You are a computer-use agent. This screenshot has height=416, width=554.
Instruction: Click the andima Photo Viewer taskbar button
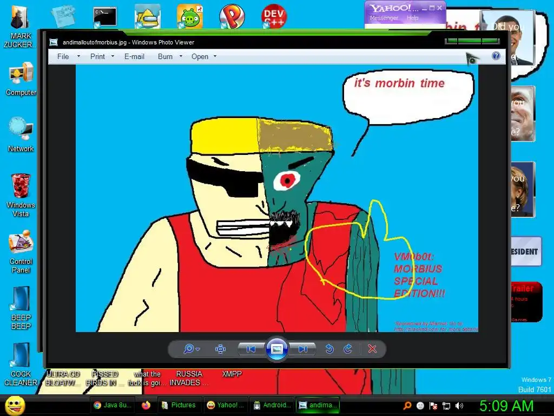pyautogui.click(x=317, y=405)
